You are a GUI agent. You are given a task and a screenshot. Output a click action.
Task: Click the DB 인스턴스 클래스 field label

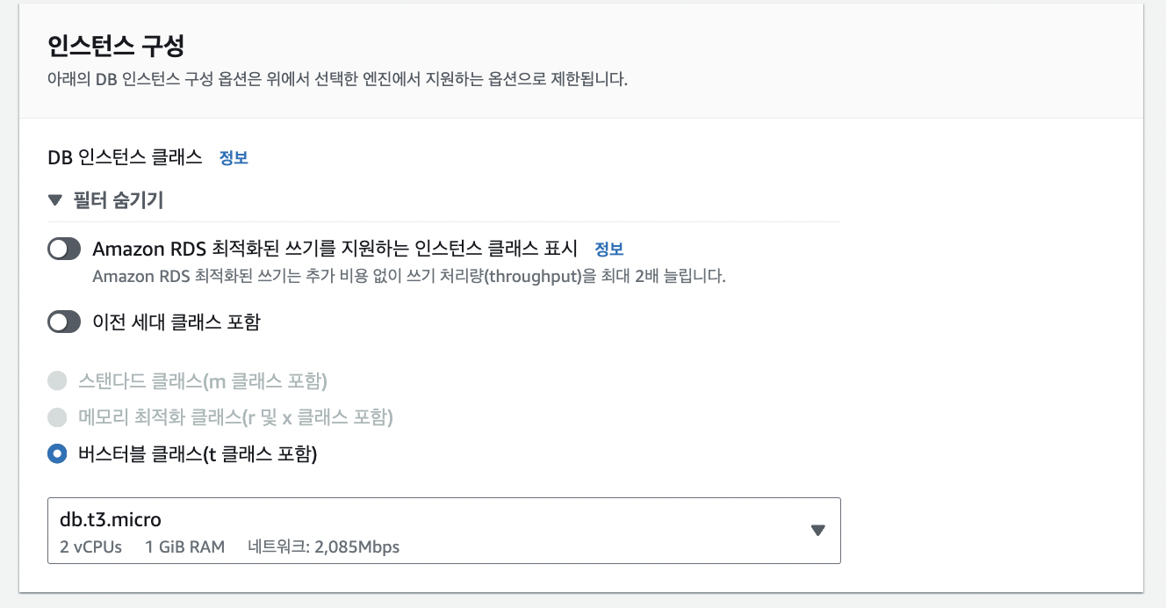click(x=125, y=158)
